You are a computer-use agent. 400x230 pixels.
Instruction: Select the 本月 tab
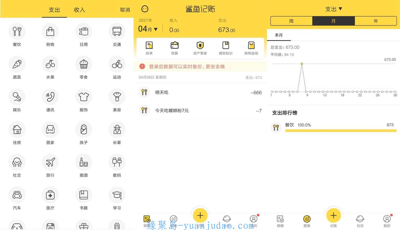[x=279, y=35]
